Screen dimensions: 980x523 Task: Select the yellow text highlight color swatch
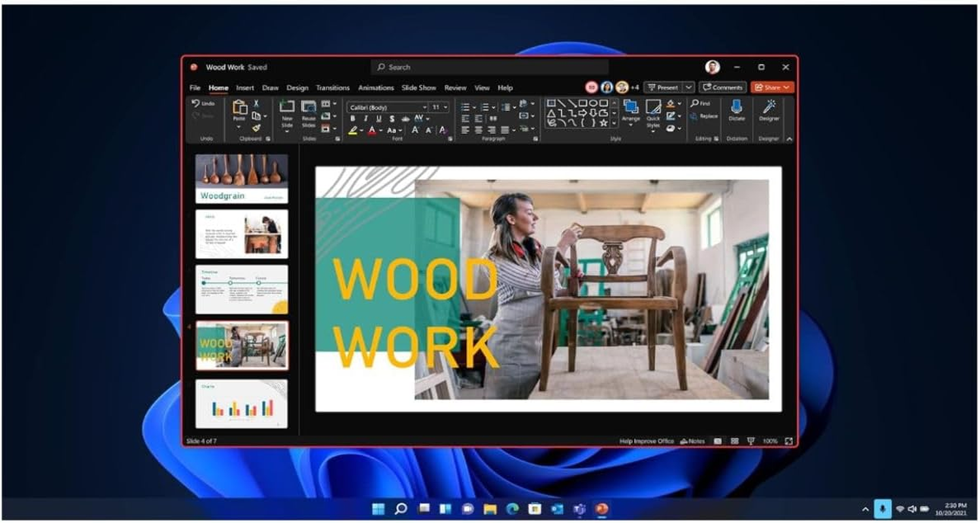click(354, 133)
